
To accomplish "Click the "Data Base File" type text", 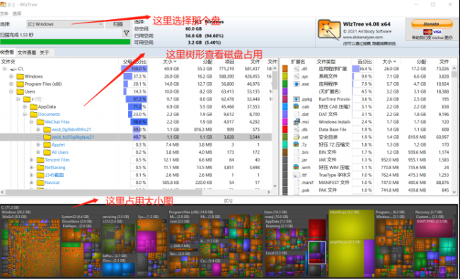I will point(333,129).
